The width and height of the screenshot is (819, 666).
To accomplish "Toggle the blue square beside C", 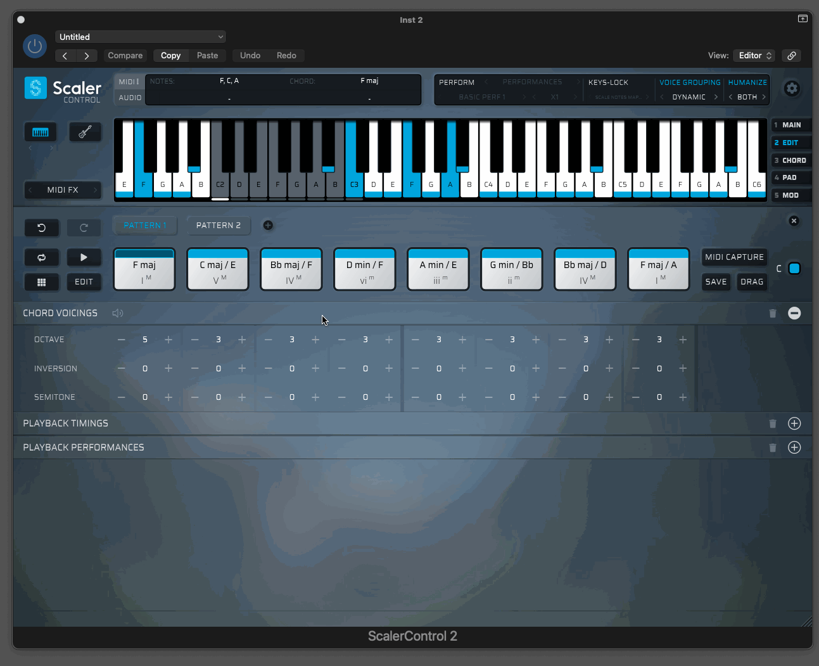I will pyautogui.click(x=794, y=269).
